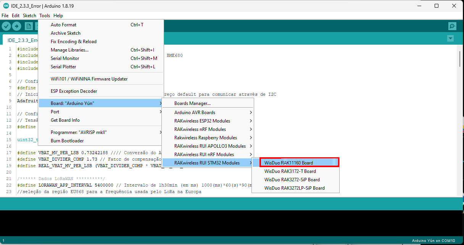The image size is (464, 245).
Task: Click the Upload arrow toolbar icon
Action: click(16, 26)
